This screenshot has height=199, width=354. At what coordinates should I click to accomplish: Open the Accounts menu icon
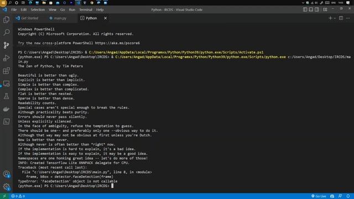coord(6,174)
